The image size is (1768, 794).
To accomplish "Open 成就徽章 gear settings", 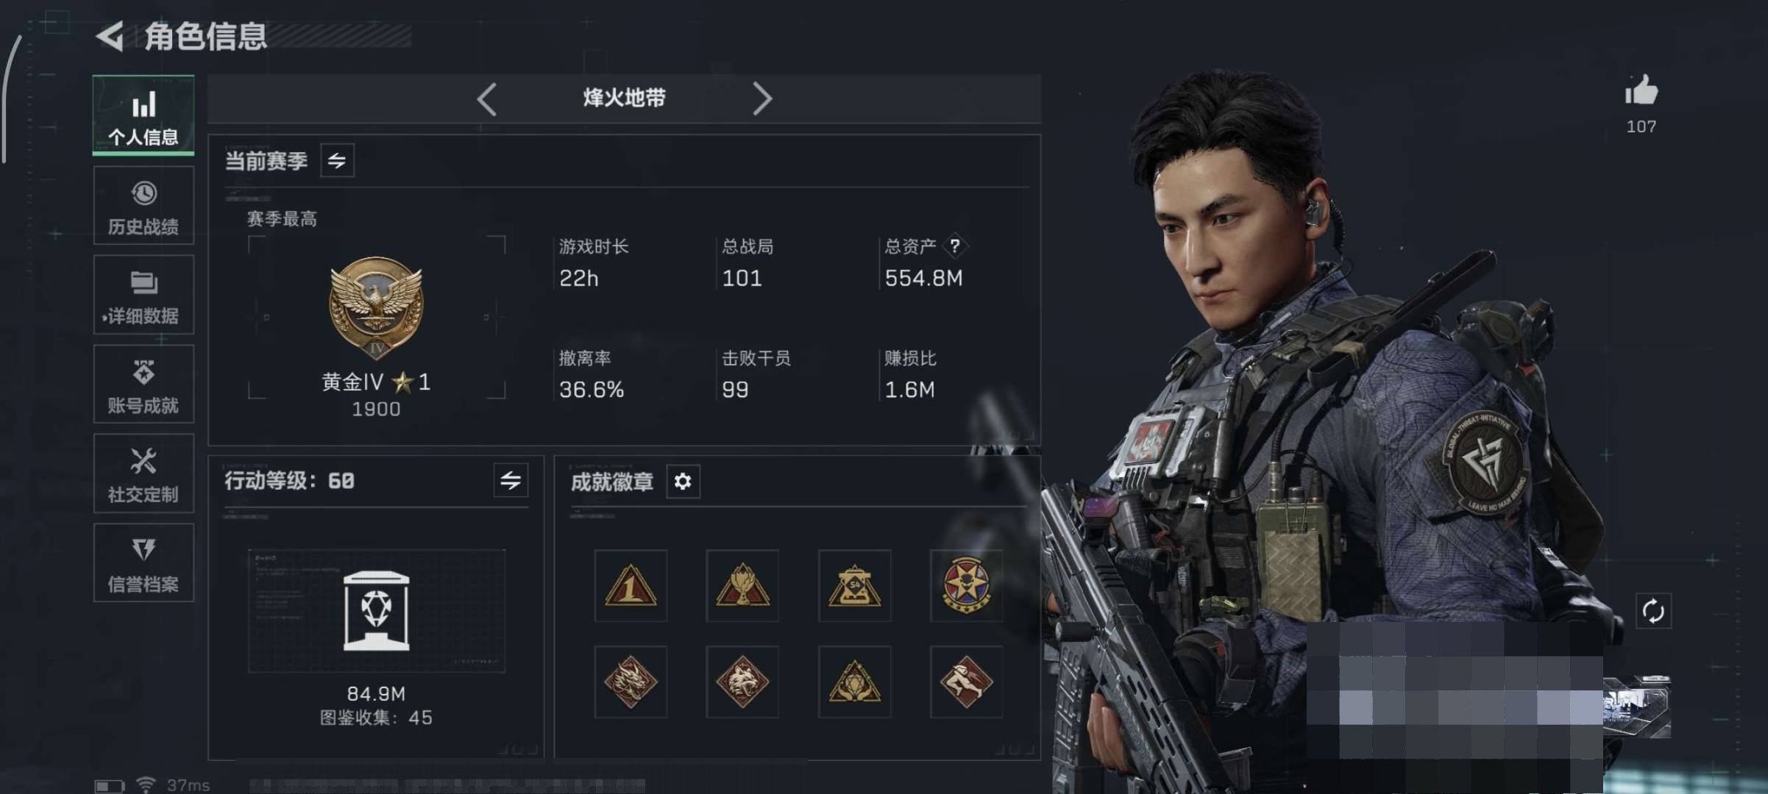I will click(683, 482).
